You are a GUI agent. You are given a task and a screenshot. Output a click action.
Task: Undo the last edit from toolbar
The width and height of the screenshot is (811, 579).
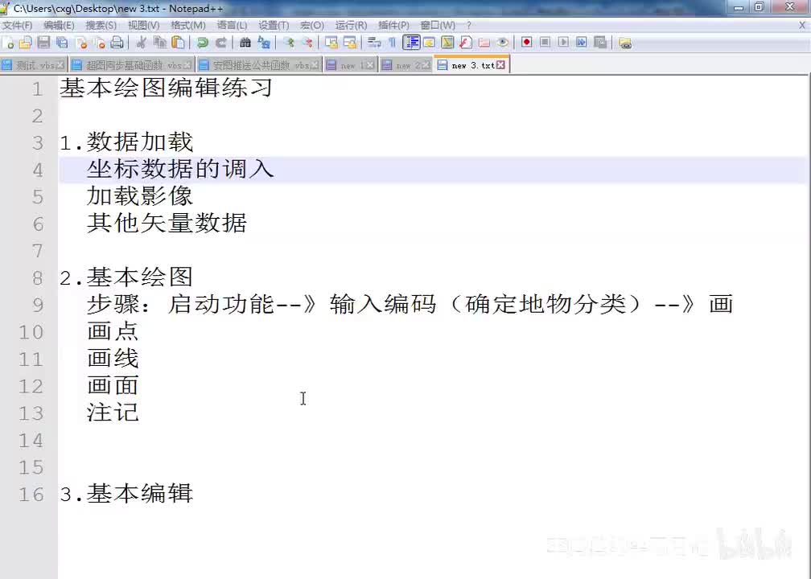203,43
